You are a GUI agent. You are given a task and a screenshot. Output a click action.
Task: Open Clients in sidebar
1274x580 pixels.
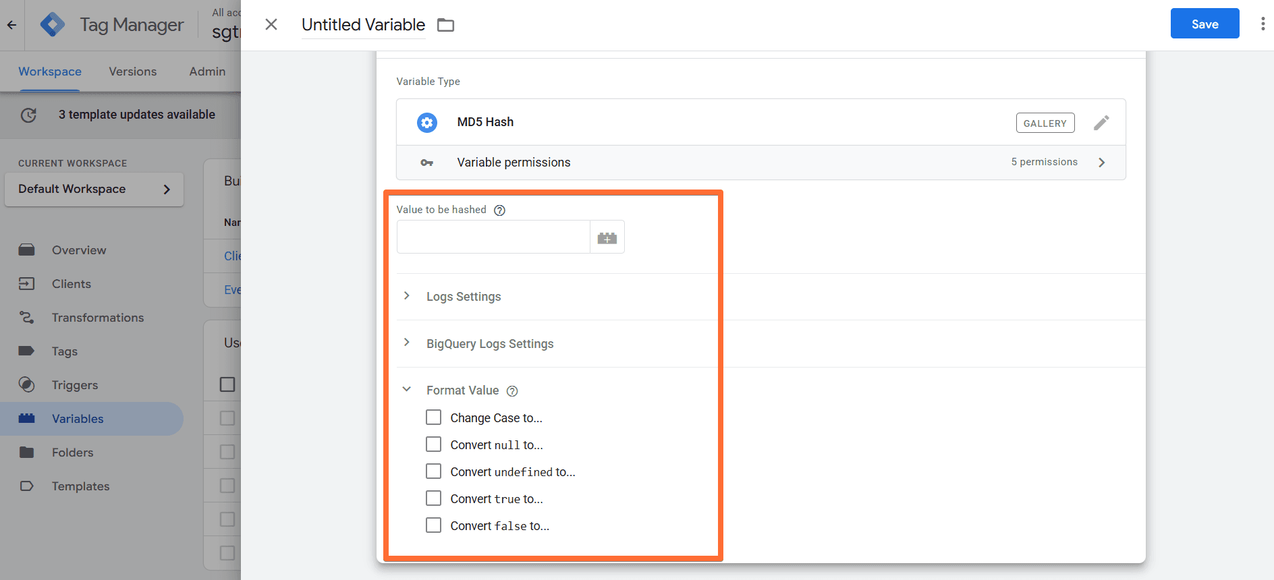(x=72, y=284)
